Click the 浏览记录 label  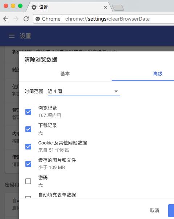(x=47, y=108)
